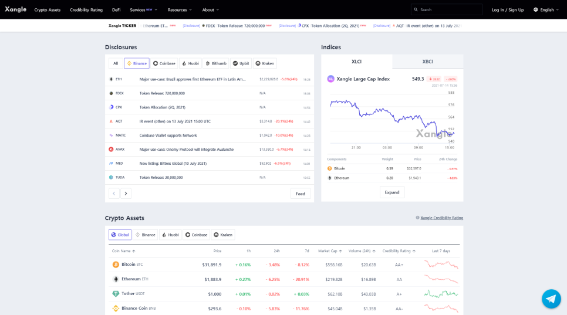Image resolution: width=567 pixels, height=315 pixels.
Task: Click the Xangle Large Cap Index logo
Action: coord(330,79)
